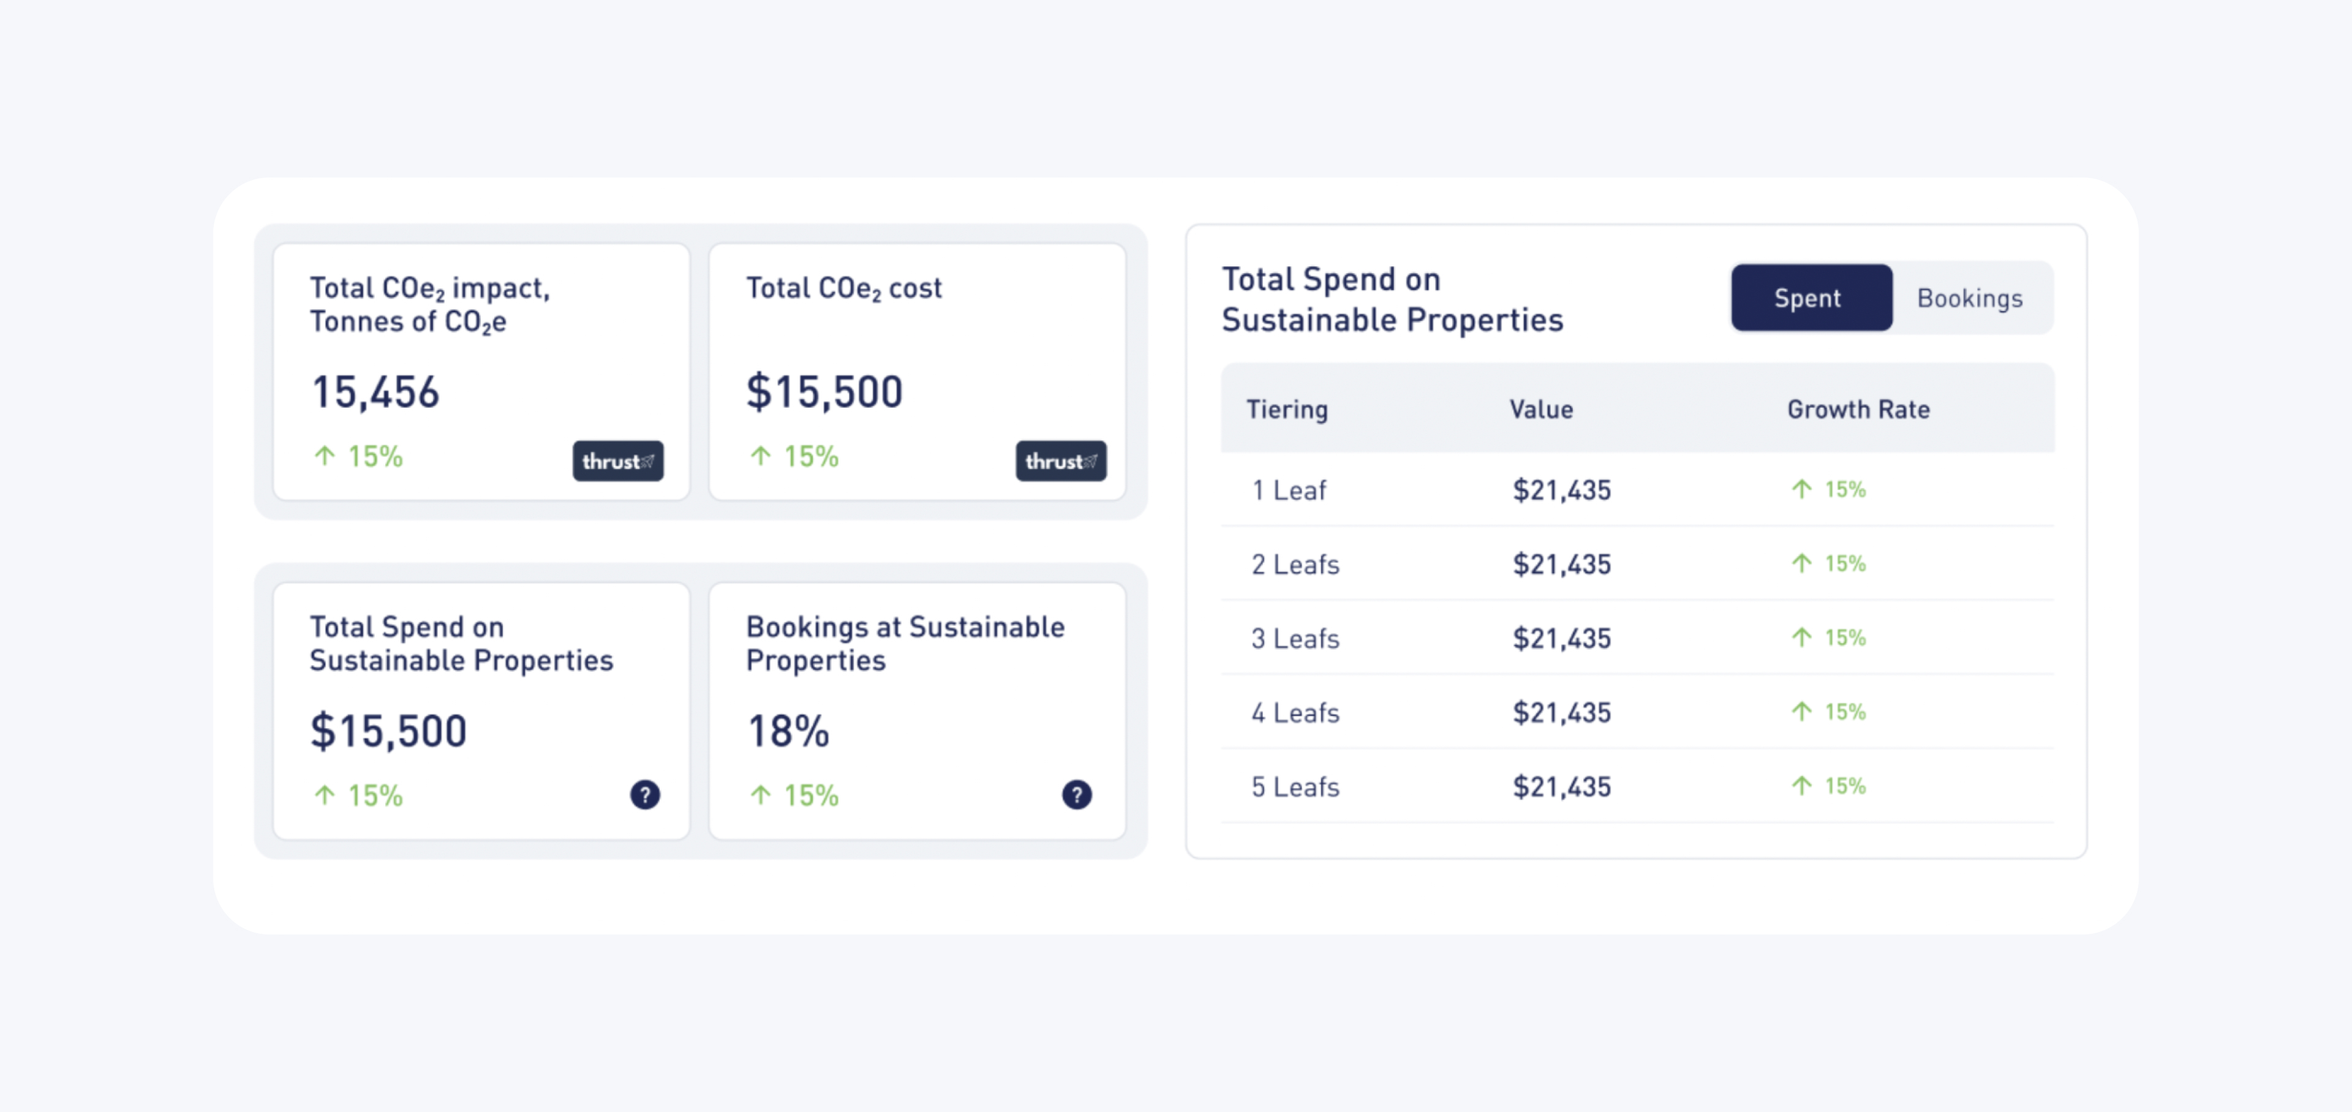Click thrust logo badge on CO2e impact card
The width and height of the screenshot is (2352, 1112).
click(x=617, y=461)
